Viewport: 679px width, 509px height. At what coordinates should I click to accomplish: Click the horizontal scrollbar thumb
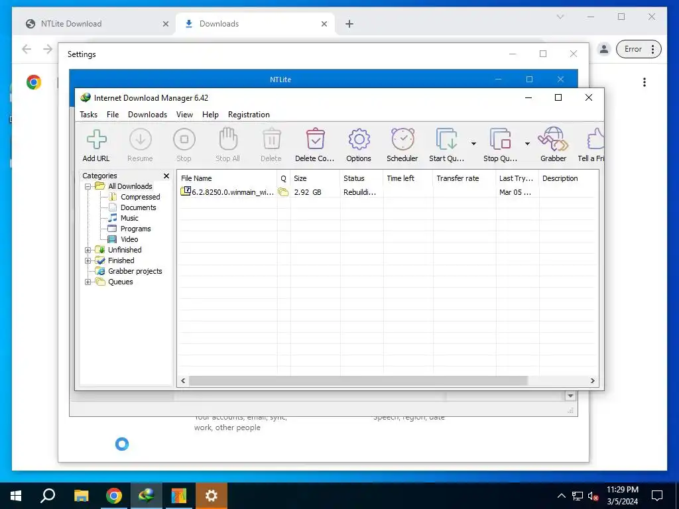[x=358, y=381]
